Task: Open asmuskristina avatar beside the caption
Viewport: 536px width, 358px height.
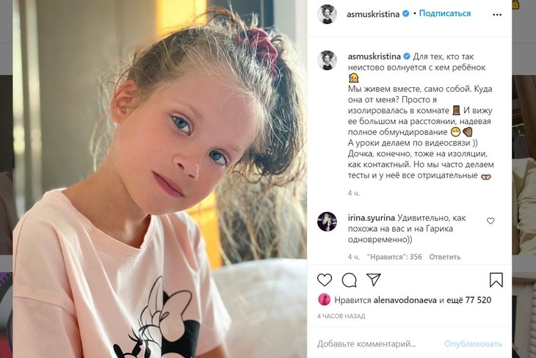Action: pyautogui.click(x=327, y=60)
